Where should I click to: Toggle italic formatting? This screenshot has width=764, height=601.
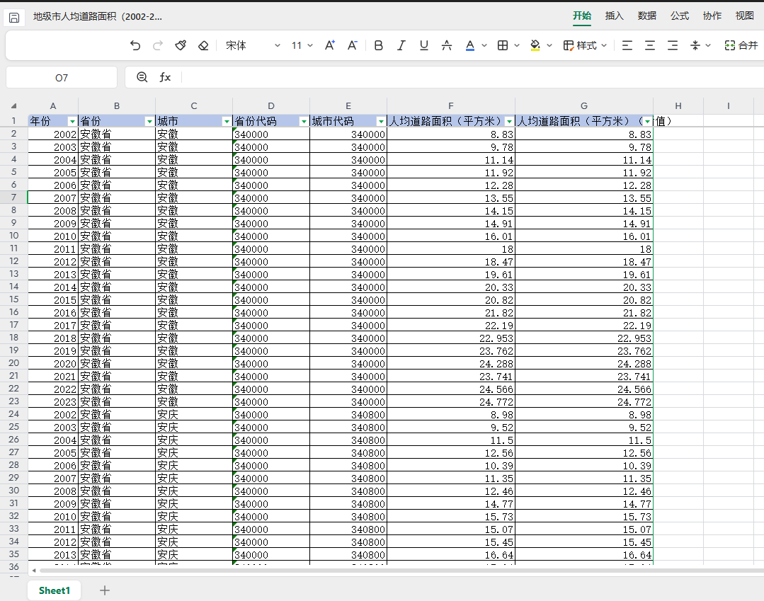(401, 45)
